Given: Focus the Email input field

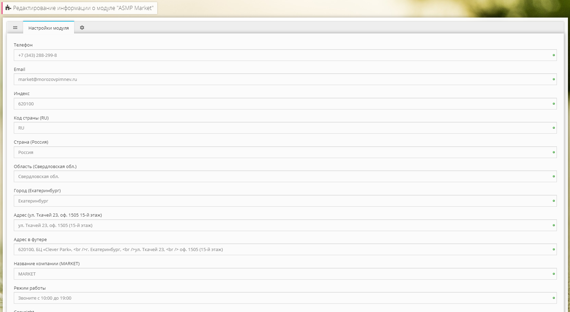Looking at the screenshot, I should 285,79.
